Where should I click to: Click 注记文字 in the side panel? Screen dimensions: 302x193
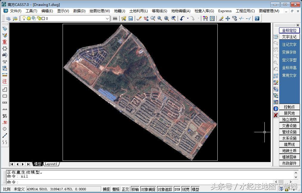click(289, 44)
